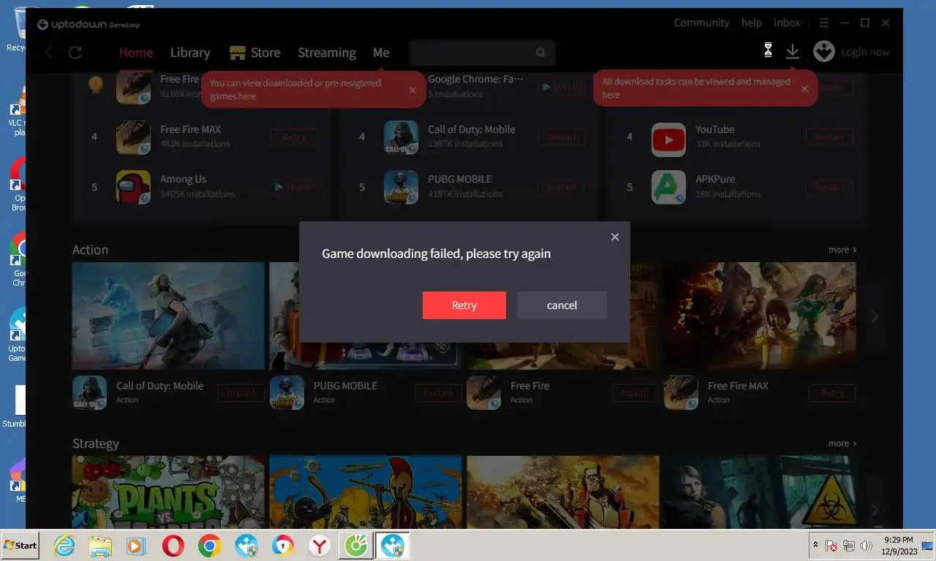Show next Strategy games with arrow
This screenshot has width=936, height=561.
pyautogui.click(x=875, y=510)
